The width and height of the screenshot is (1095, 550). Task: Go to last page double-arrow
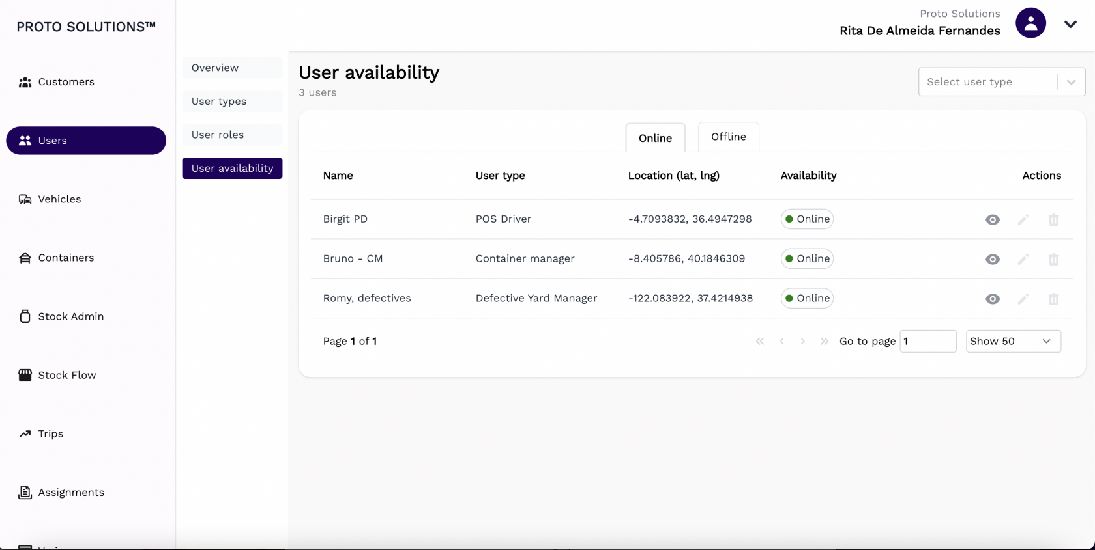coord(825,341)
